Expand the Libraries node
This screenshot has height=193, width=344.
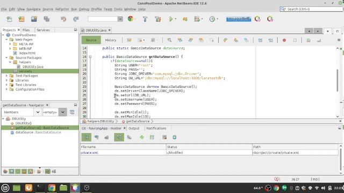[6, 80]
